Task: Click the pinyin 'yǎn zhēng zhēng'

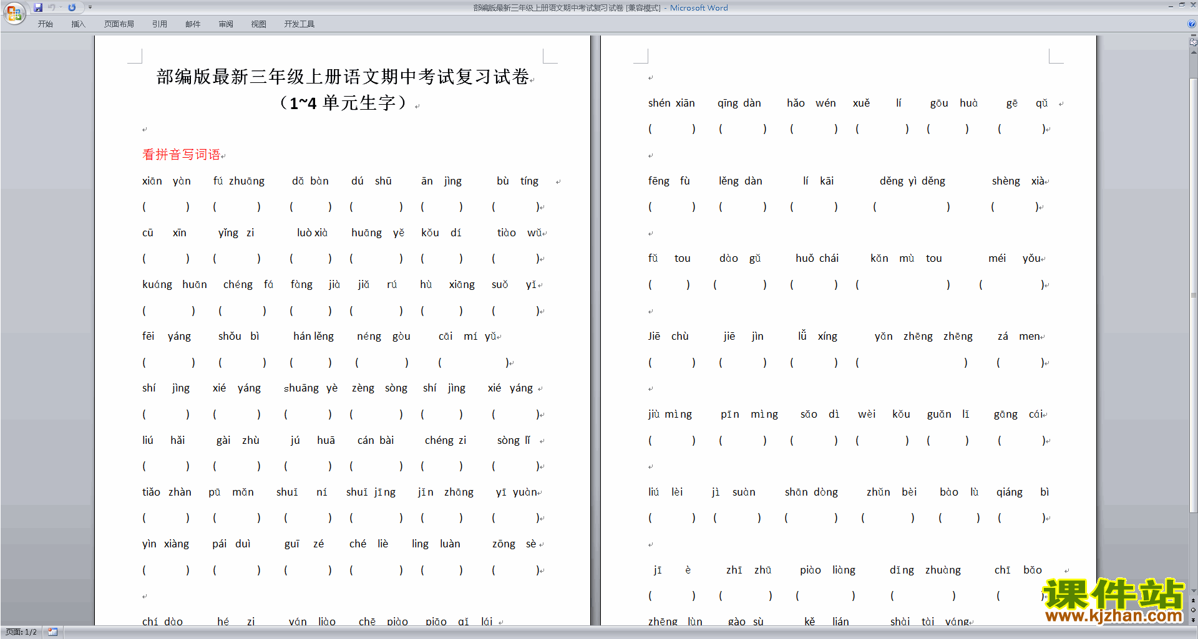Action: (923, 336)
